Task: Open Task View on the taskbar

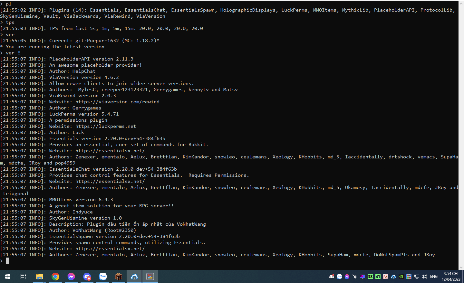Action: [23, 277]
